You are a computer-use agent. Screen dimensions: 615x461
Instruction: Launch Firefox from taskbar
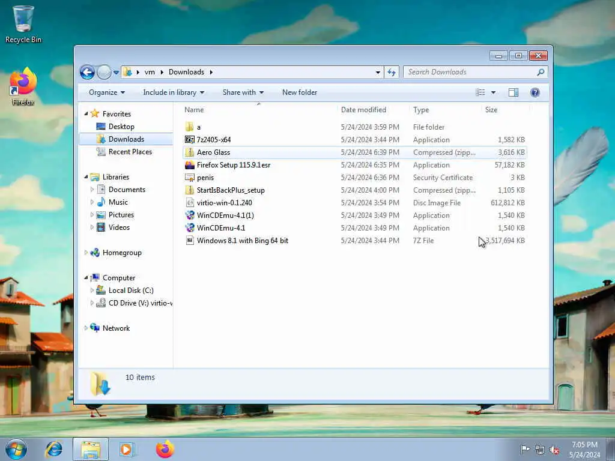click(x=165, y=449)
